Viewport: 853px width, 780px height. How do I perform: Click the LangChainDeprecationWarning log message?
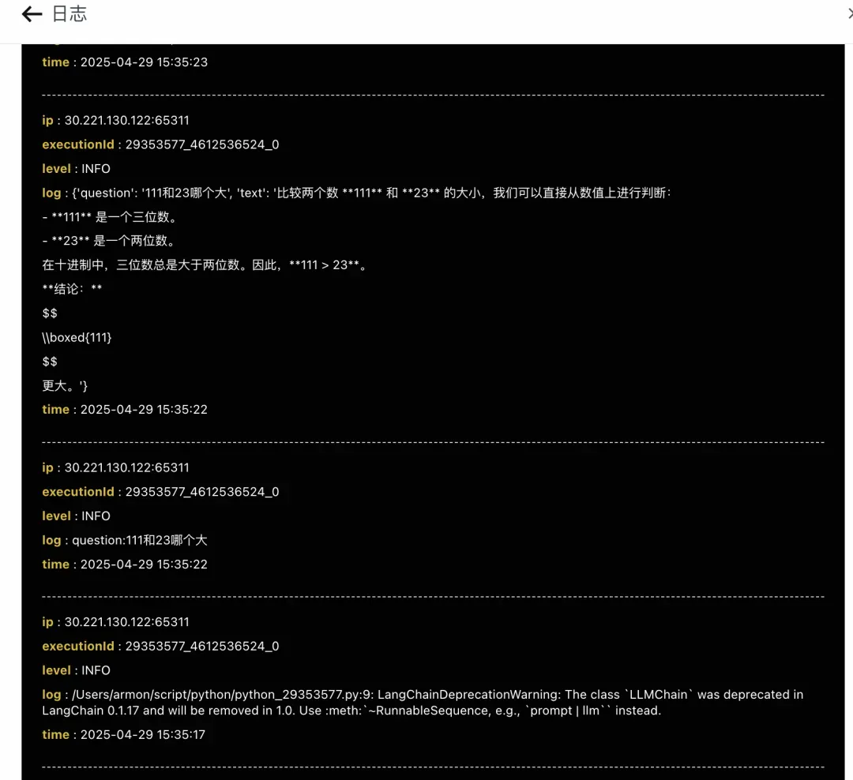point(423,702)
